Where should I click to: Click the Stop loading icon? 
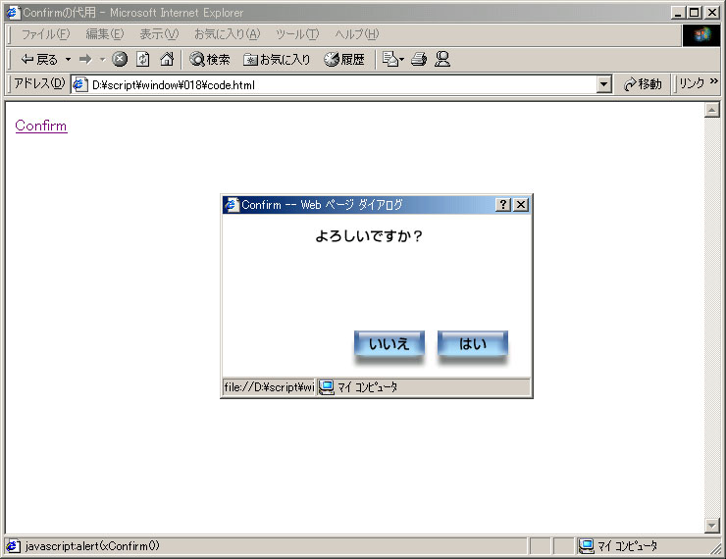point(120,59)
